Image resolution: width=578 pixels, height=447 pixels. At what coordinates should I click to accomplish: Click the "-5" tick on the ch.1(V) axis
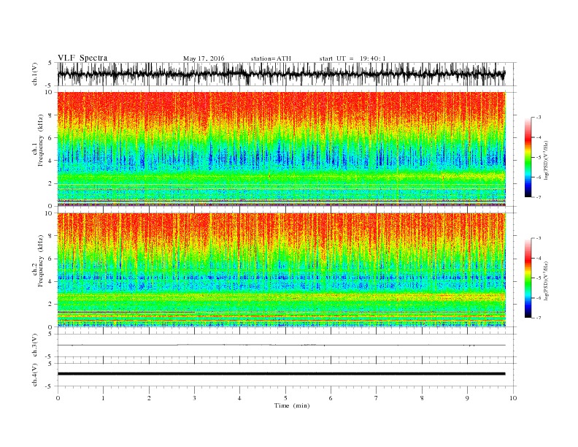click(x=50, y=86)
